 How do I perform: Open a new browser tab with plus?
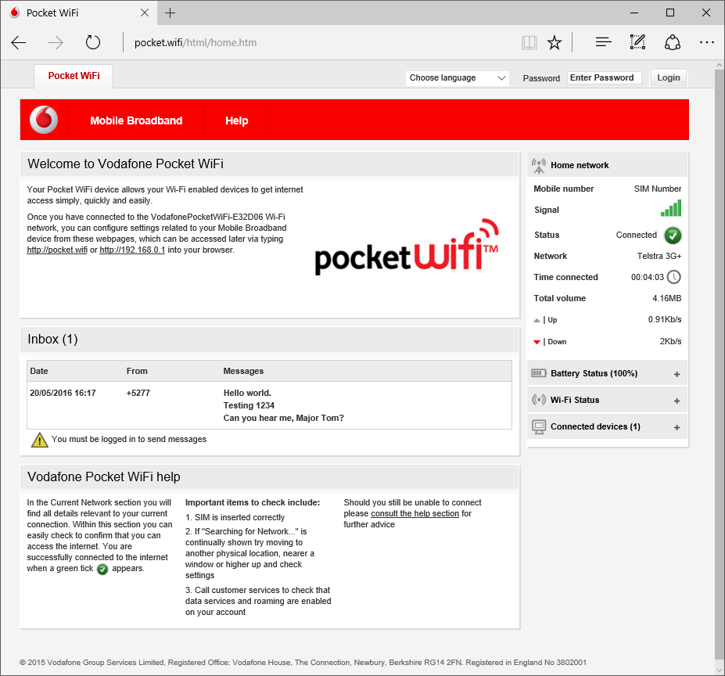tap(170, 13)
